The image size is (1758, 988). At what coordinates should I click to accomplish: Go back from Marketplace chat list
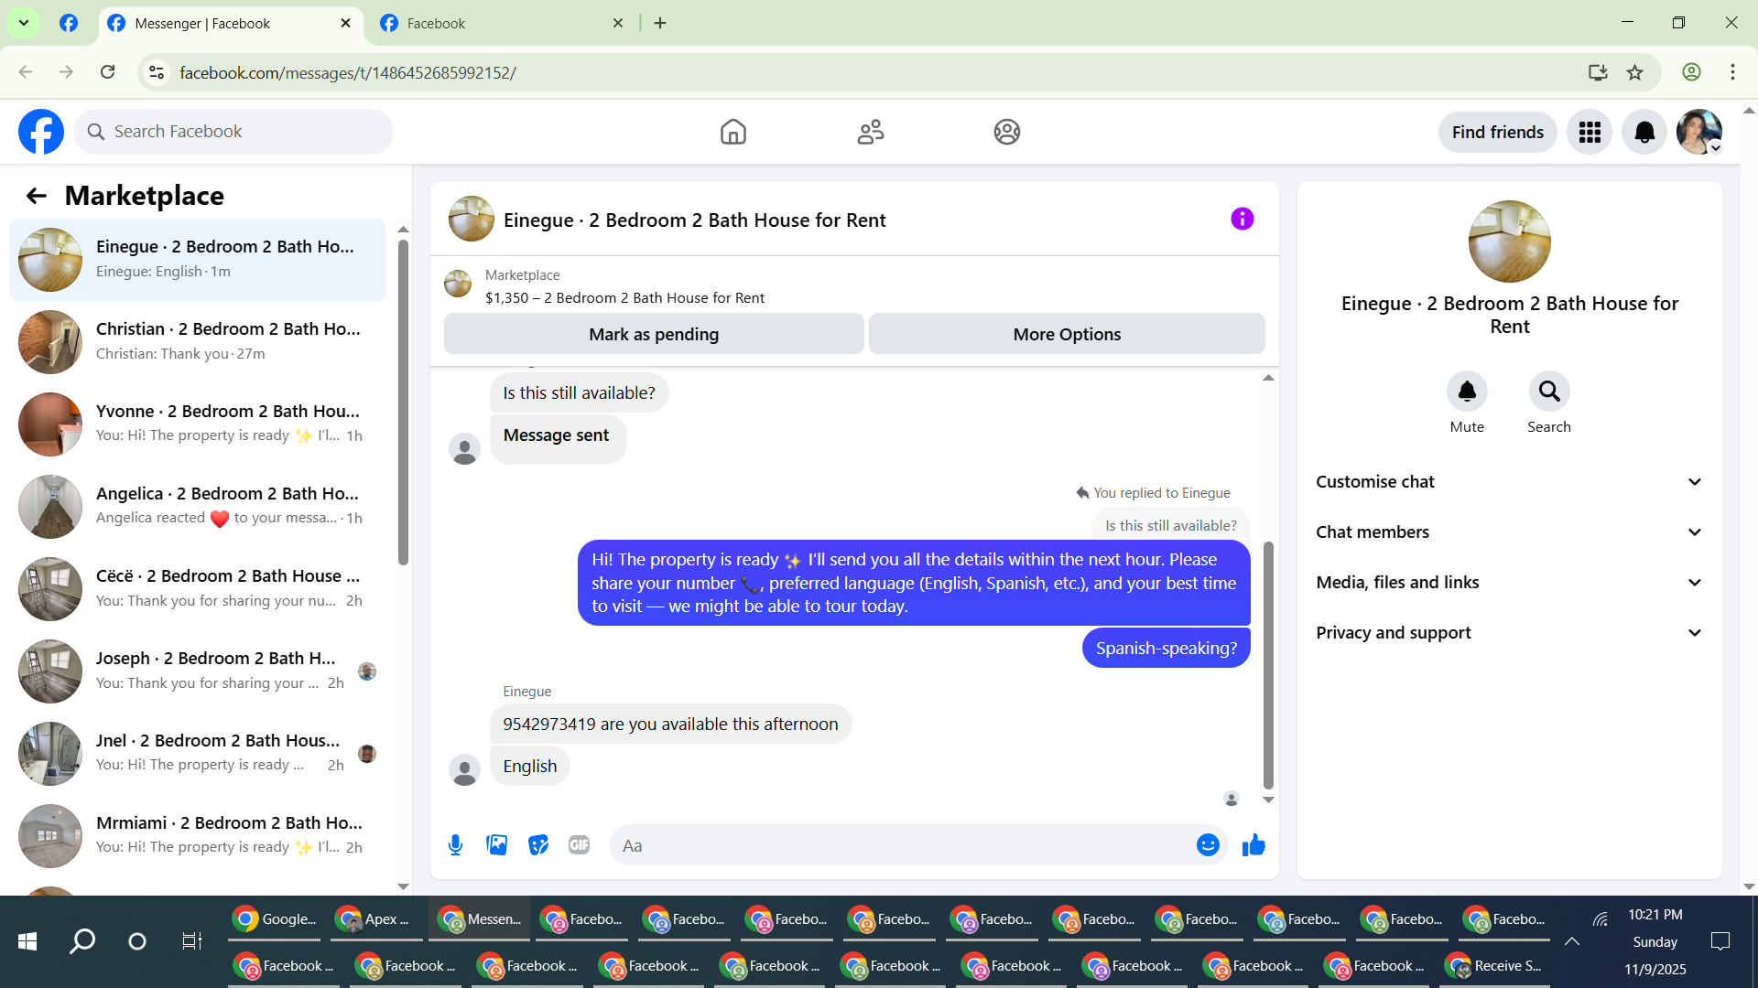point(37,196)
